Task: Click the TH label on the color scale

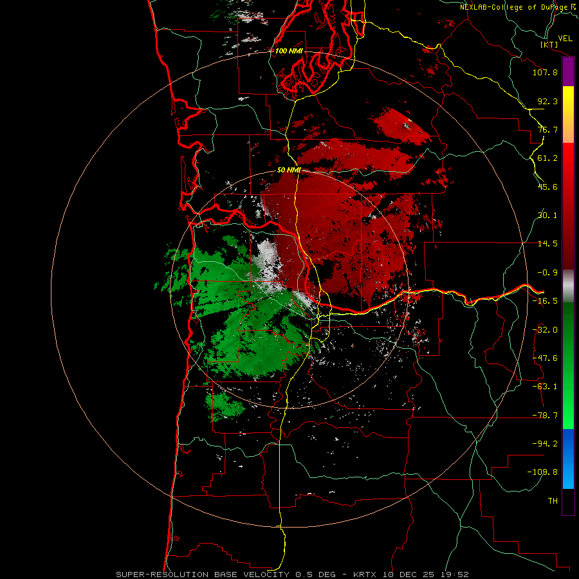Action: click(x=553, y=501)
